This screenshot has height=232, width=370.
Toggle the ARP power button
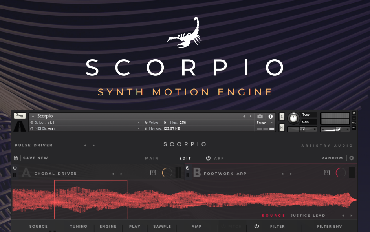coord(208,158)
